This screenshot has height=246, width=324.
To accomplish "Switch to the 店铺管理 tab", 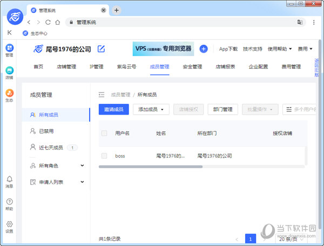I will [x=66, y=67].
